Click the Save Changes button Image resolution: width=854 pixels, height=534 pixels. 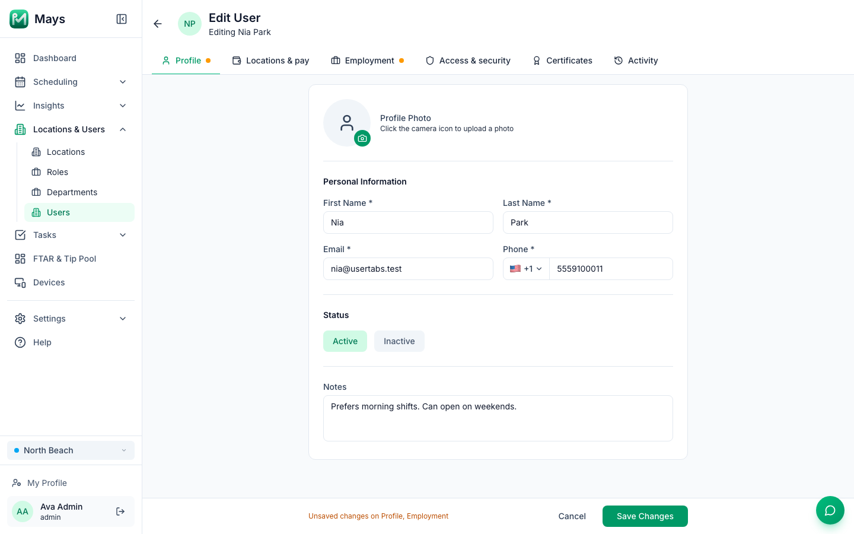tap(645, 516)
